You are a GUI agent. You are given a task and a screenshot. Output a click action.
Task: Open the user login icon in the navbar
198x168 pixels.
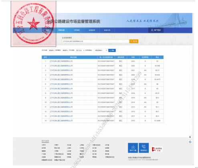156,30
